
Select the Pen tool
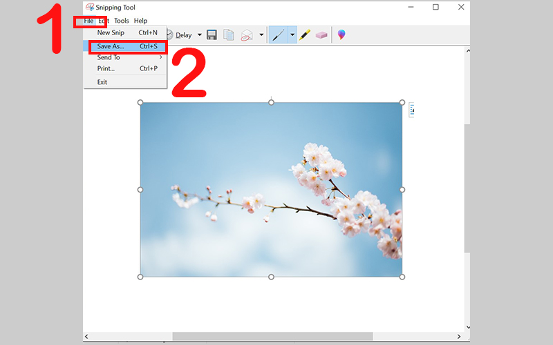pyautogui.click(x=279, y=35)
